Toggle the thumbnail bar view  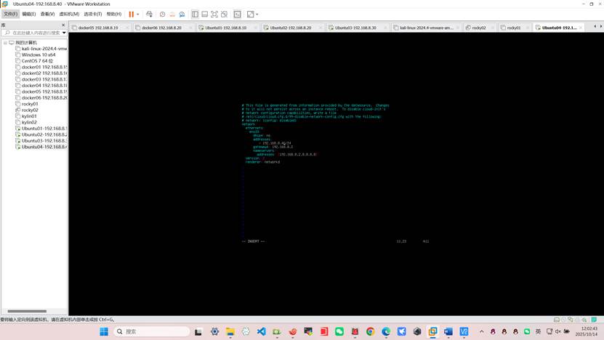(204, 15)
